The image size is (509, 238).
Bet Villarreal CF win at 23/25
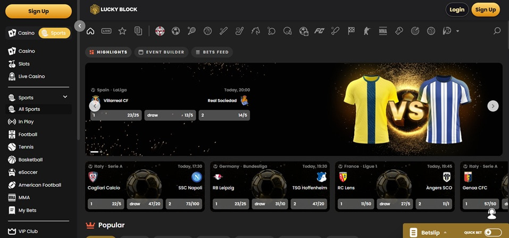116,115
